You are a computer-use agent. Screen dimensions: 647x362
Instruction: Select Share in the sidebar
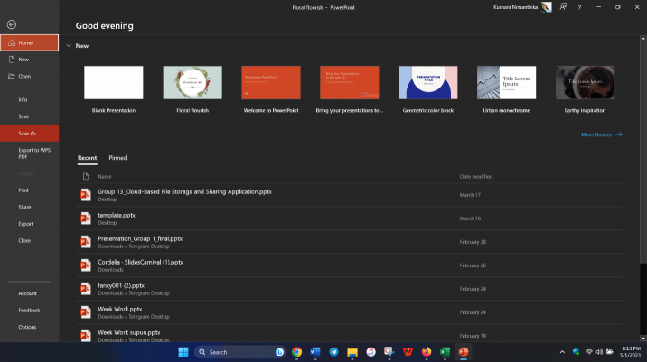pyautogui.click(x=29, y=207)
